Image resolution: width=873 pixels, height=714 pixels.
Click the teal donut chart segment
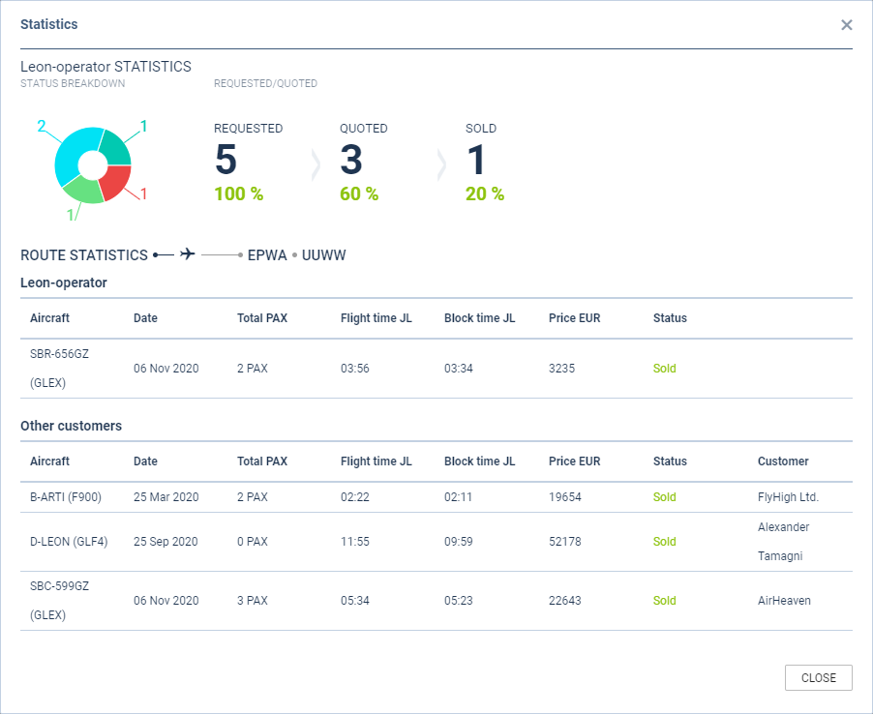pos(116,147)
